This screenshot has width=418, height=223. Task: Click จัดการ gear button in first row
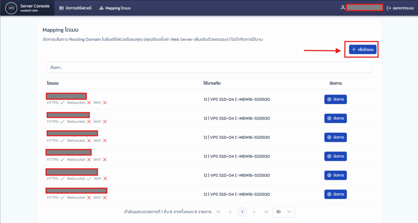pos(336,99)
